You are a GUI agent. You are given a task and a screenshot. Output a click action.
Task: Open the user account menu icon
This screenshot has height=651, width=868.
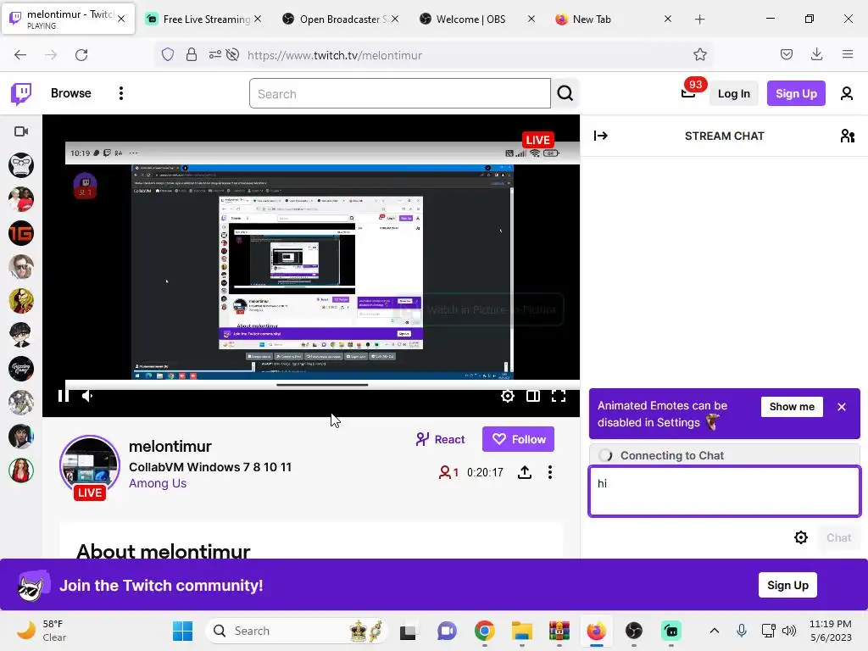coord(847,93)
